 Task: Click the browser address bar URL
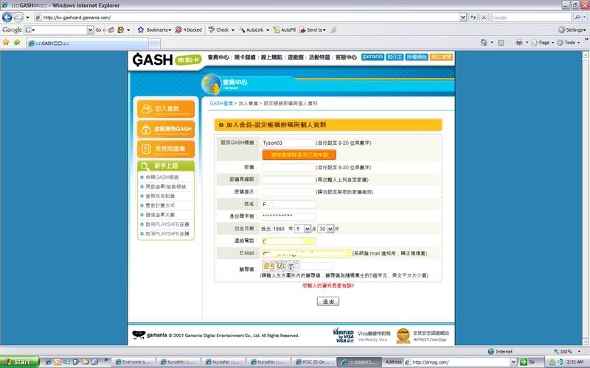point(77,17)
